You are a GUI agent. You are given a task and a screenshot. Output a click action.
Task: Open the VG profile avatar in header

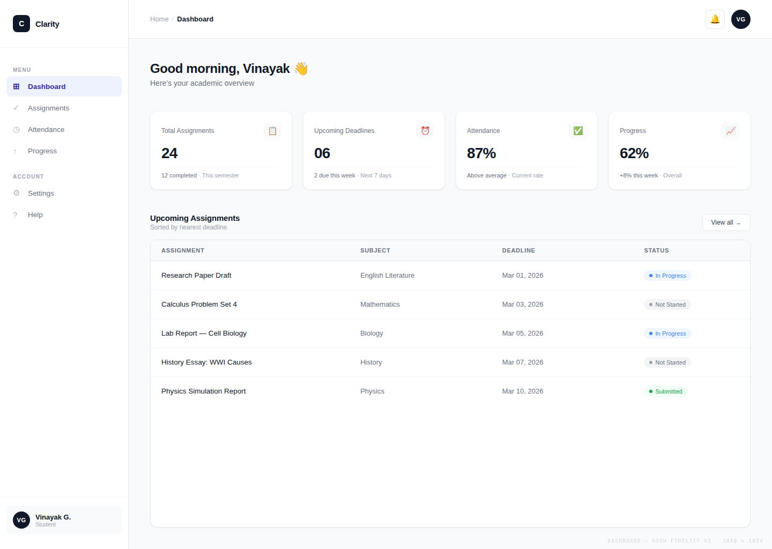[x=740, y=19]
